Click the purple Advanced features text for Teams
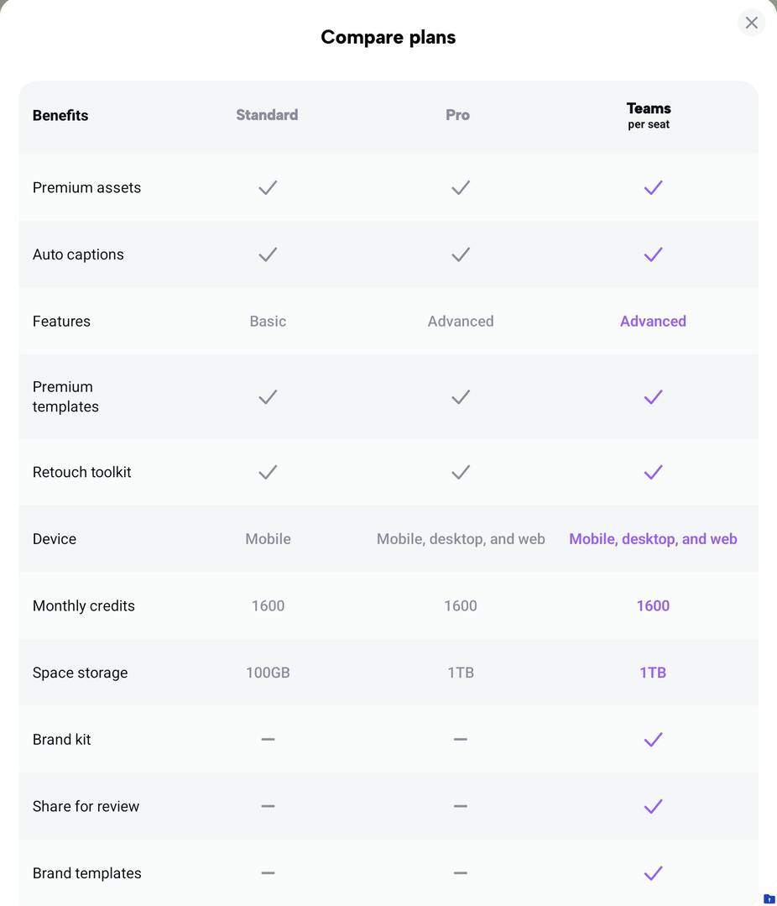The image size is (777, 906). (x=653, y=322)
